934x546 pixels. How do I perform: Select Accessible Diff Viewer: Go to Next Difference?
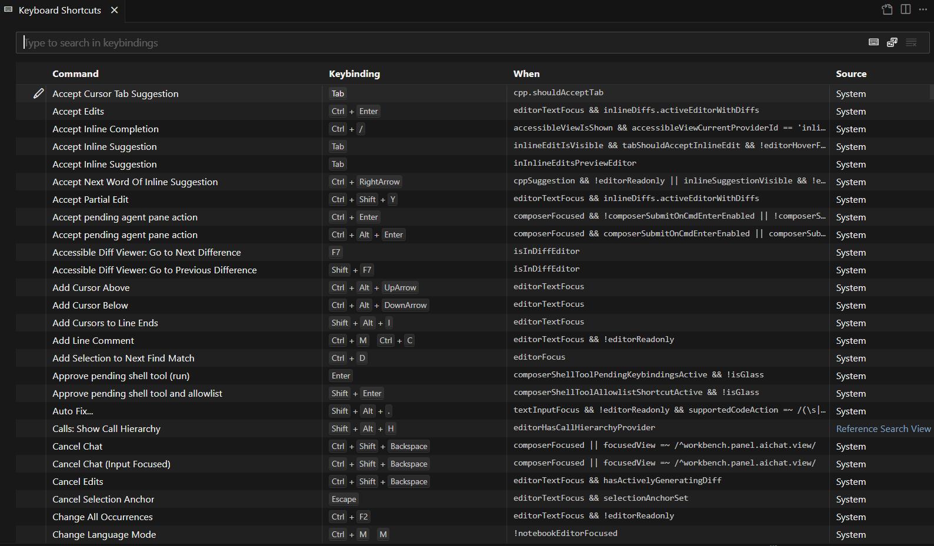(146, 252)
